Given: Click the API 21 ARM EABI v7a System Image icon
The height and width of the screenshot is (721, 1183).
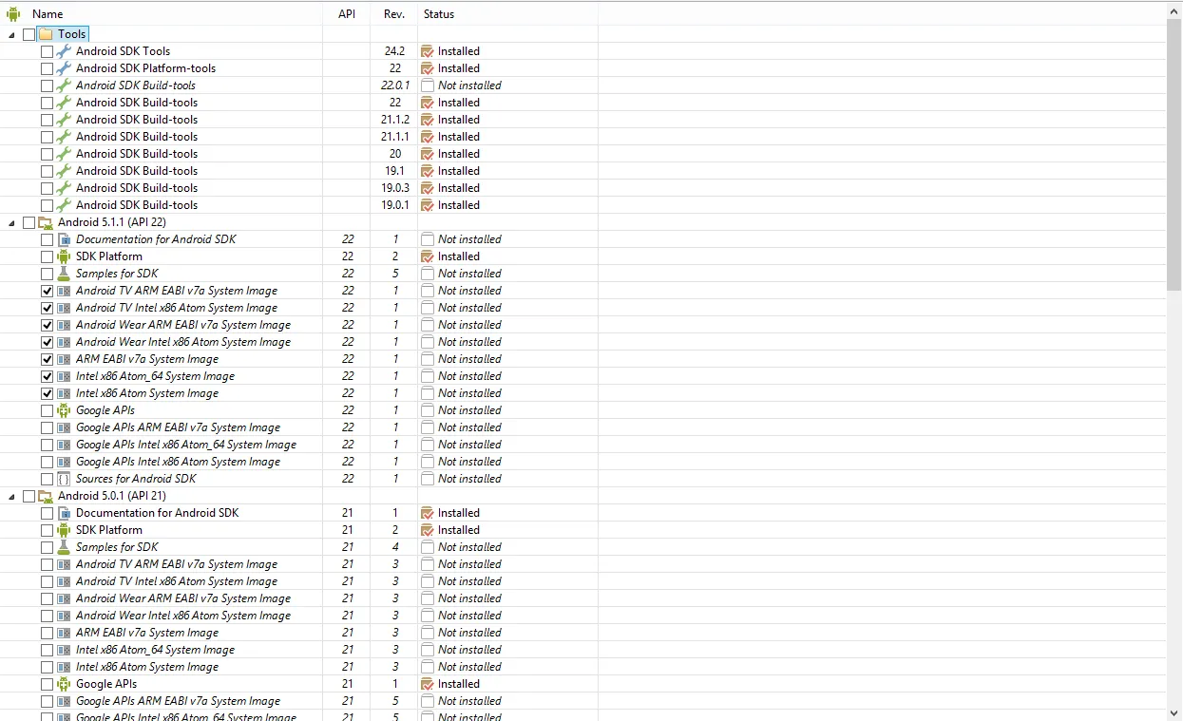Looking at the screenshot, I should coord(64,633).
